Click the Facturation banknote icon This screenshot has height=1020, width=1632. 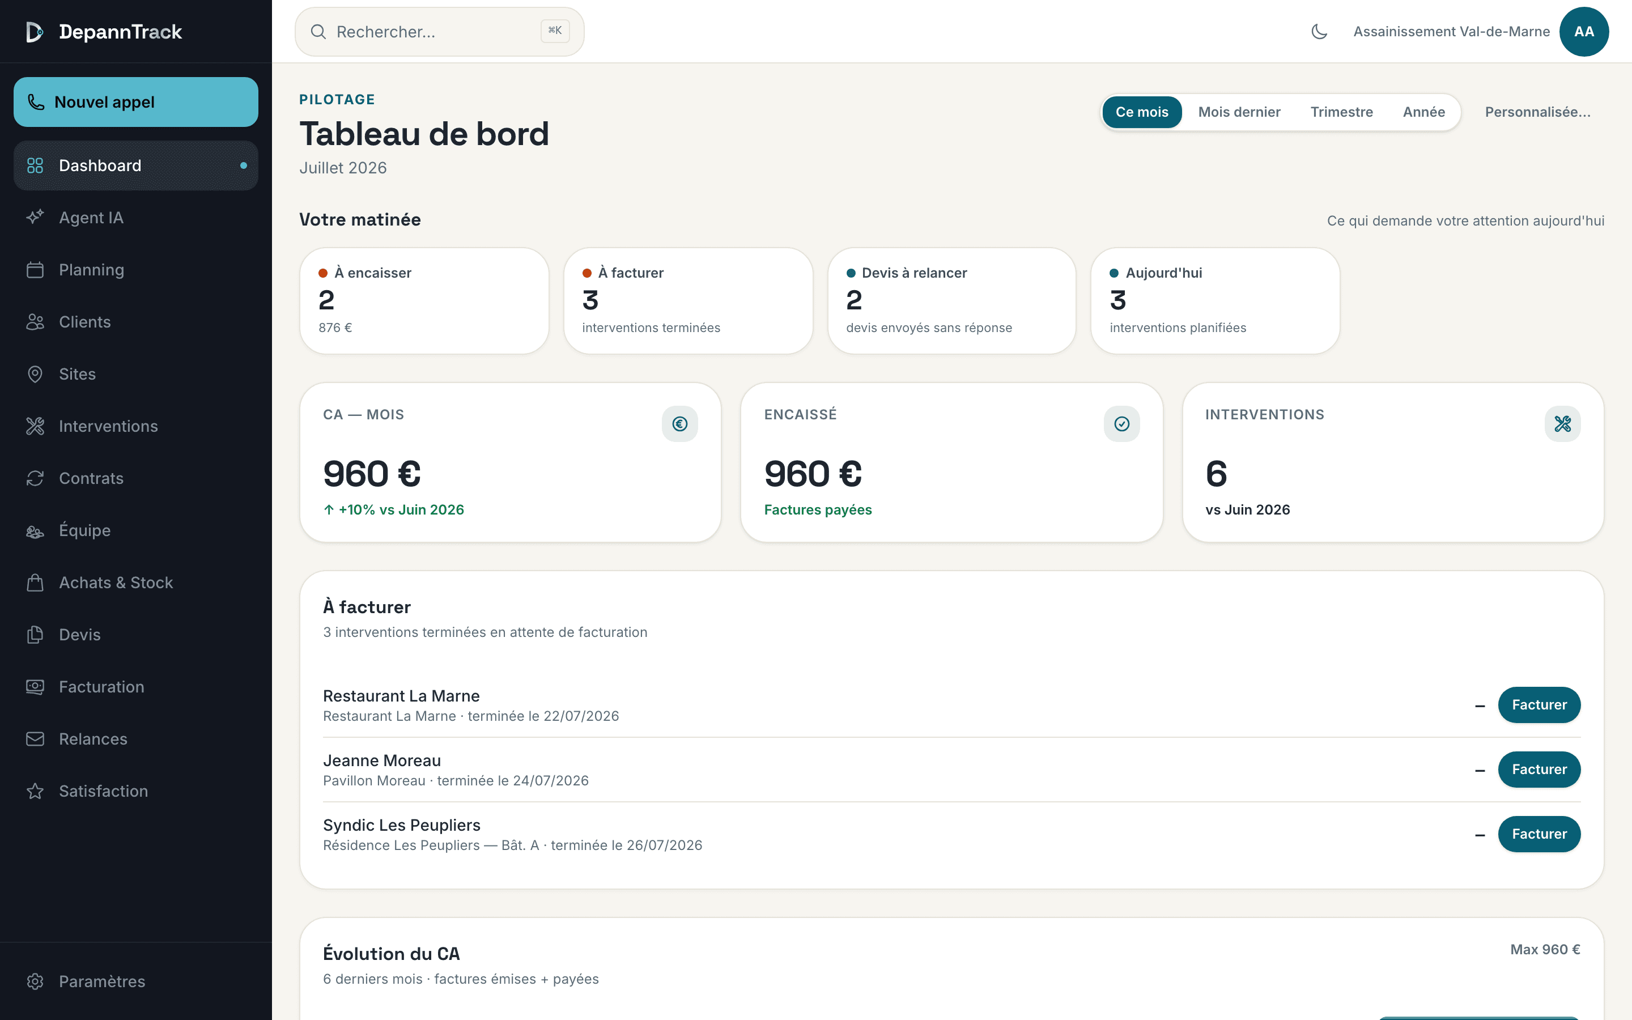click(x=35, y=687)
